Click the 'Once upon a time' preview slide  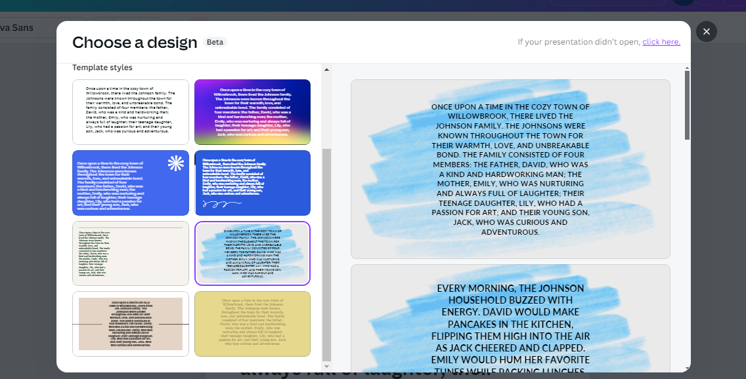click(x=510, y=169)
